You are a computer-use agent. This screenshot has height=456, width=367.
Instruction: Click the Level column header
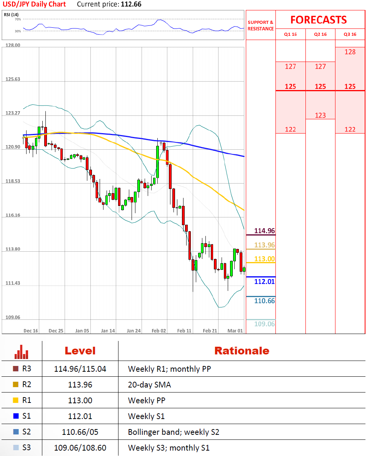(x=80, y=351)
